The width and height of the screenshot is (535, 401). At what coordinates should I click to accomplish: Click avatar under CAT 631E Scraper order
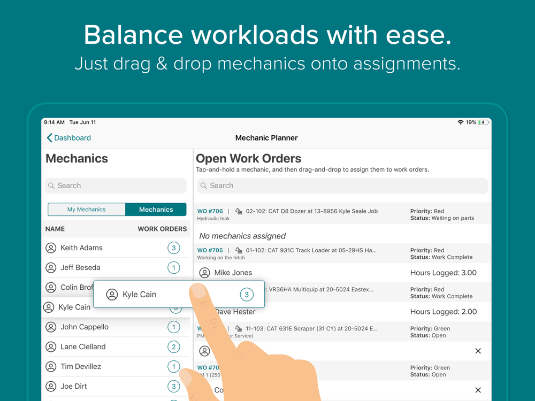pyautogui.click(x=205, y=351)
